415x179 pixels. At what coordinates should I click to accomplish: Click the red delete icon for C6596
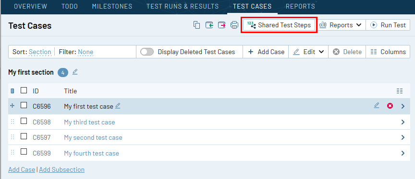tap(390, 106)
